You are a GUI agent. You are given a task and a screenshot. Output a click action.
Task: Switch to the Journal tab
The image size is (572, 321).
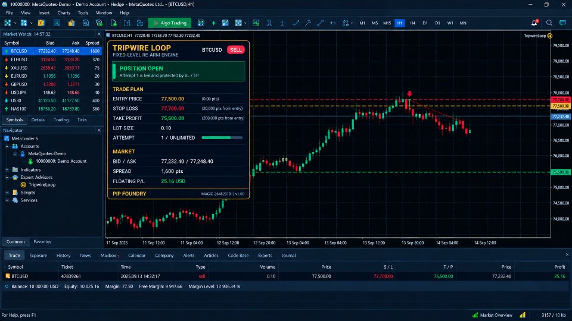288,256
